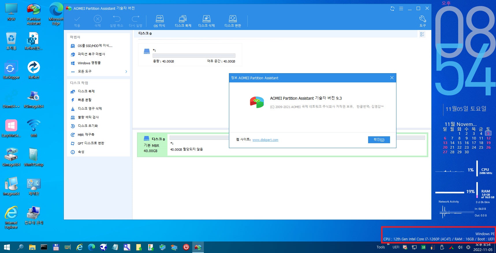
Task: Click the 확인(O) button in dialog
Action: 379,140
